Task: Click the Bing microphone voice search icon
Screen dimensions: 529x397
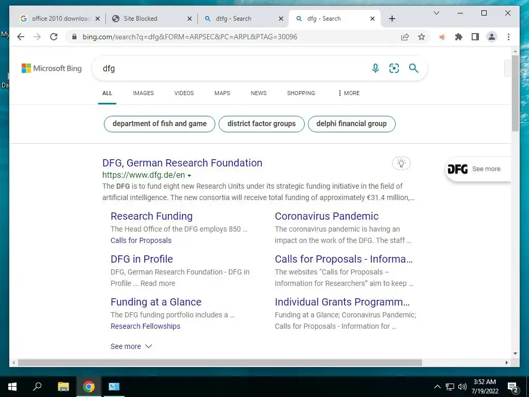Action: 375,68
